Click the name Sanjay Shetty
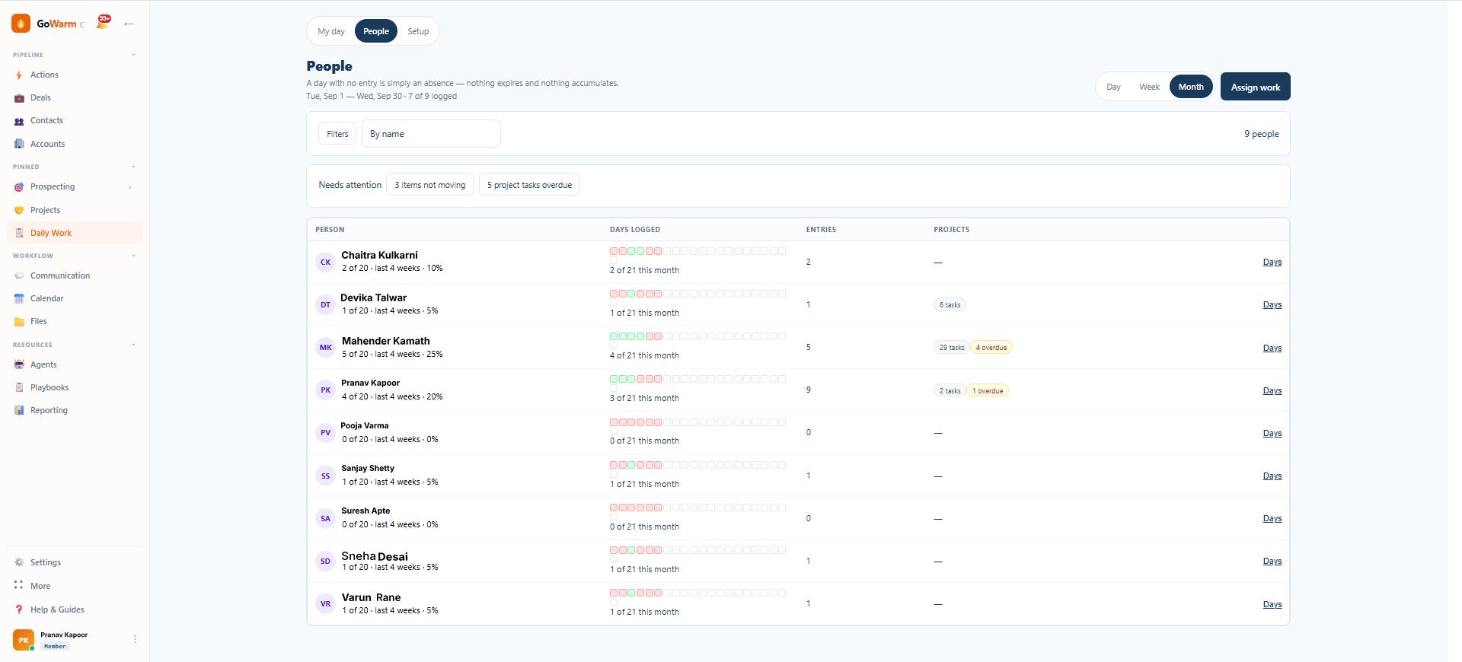 (x=368, y=468)
